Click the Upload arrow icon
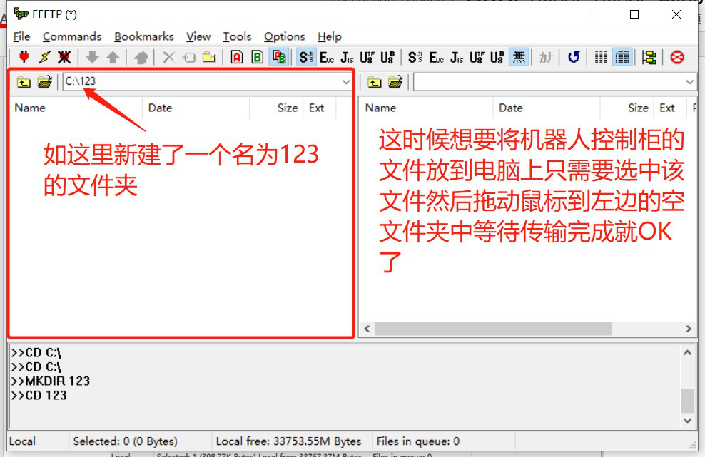This screenshot has height=457, width=705. [x=113, y=57]
